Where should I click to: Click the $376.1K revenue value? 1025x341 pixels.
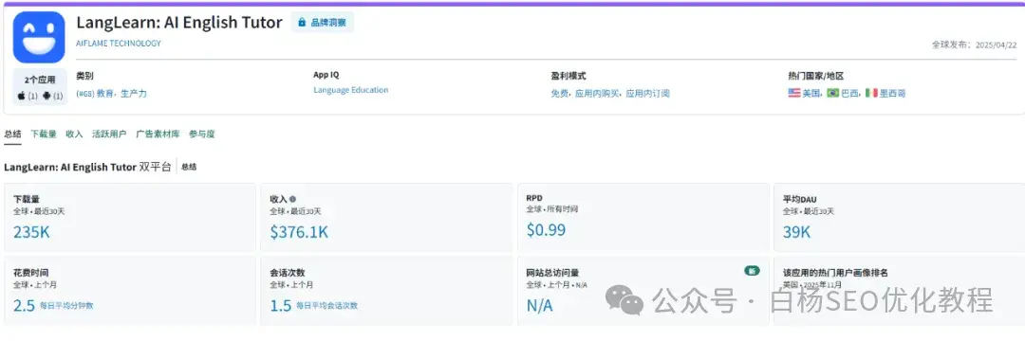coord(299,231)
